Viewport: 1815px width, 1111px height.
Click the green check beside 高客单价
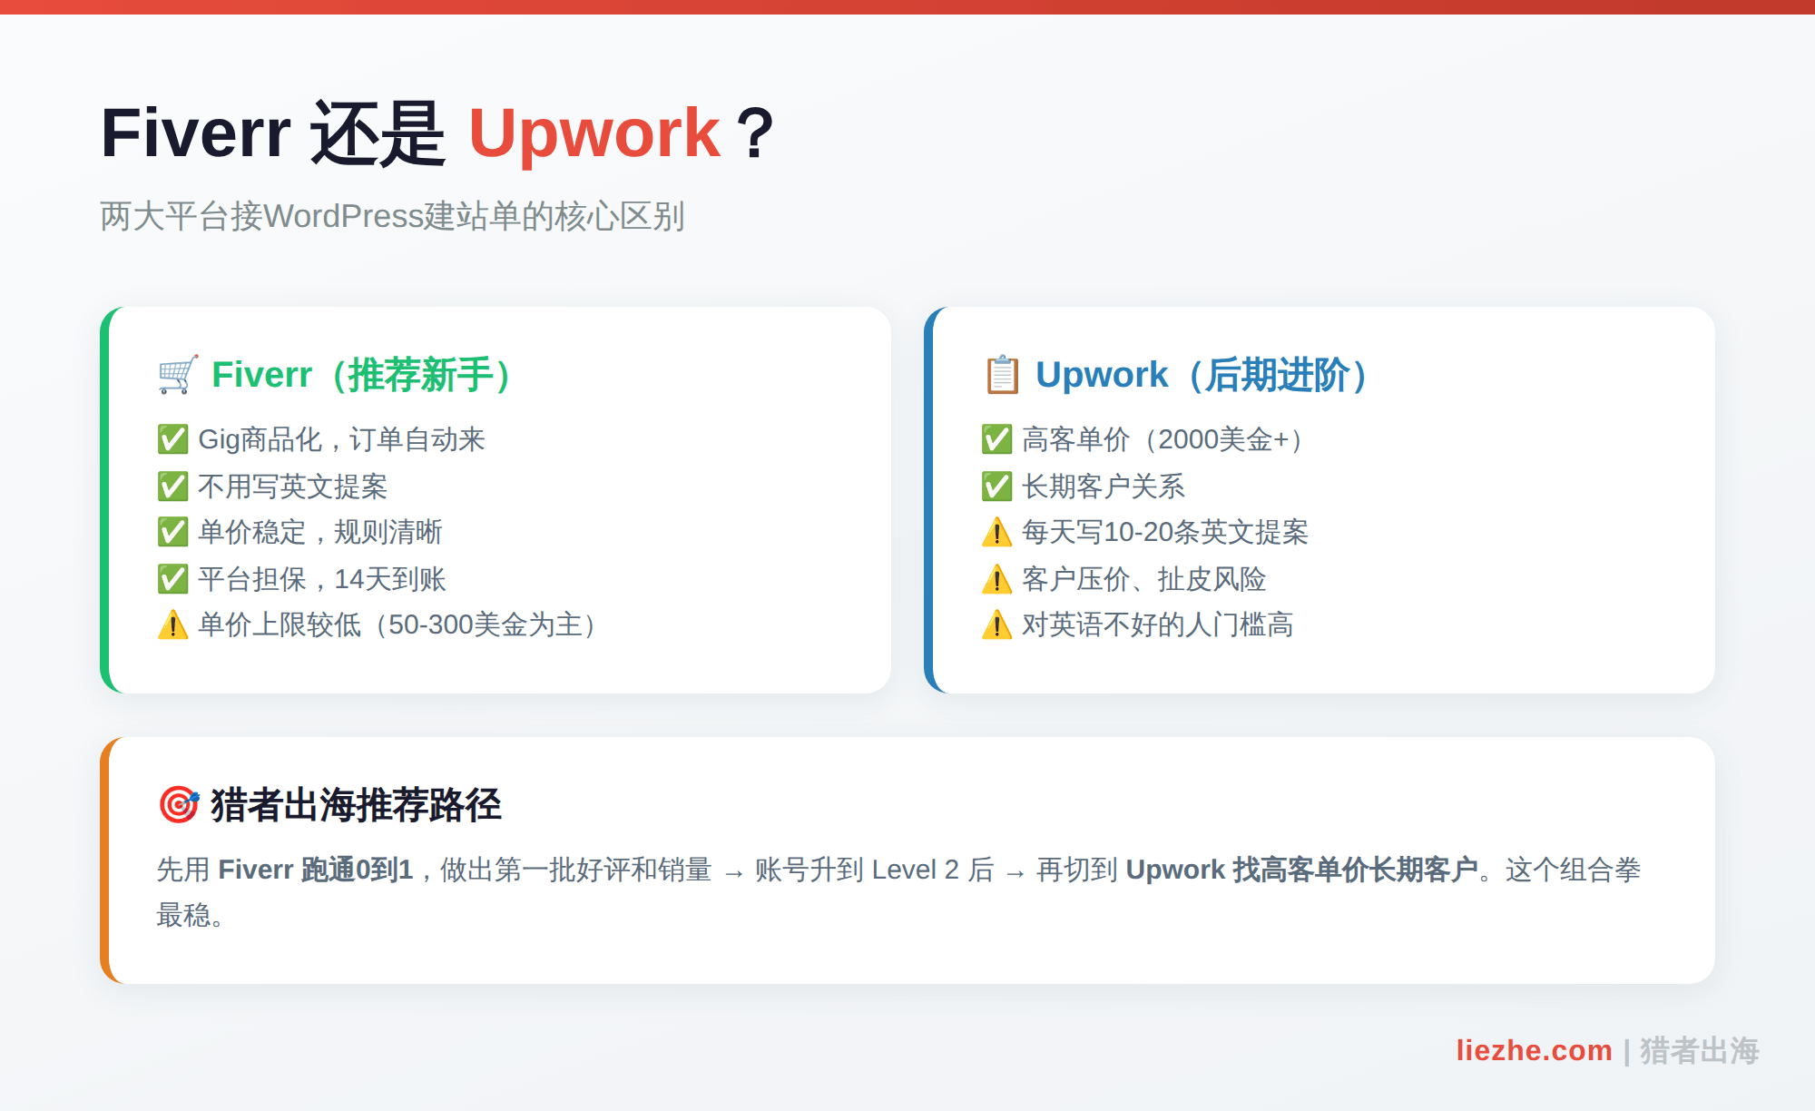[996, 439]
